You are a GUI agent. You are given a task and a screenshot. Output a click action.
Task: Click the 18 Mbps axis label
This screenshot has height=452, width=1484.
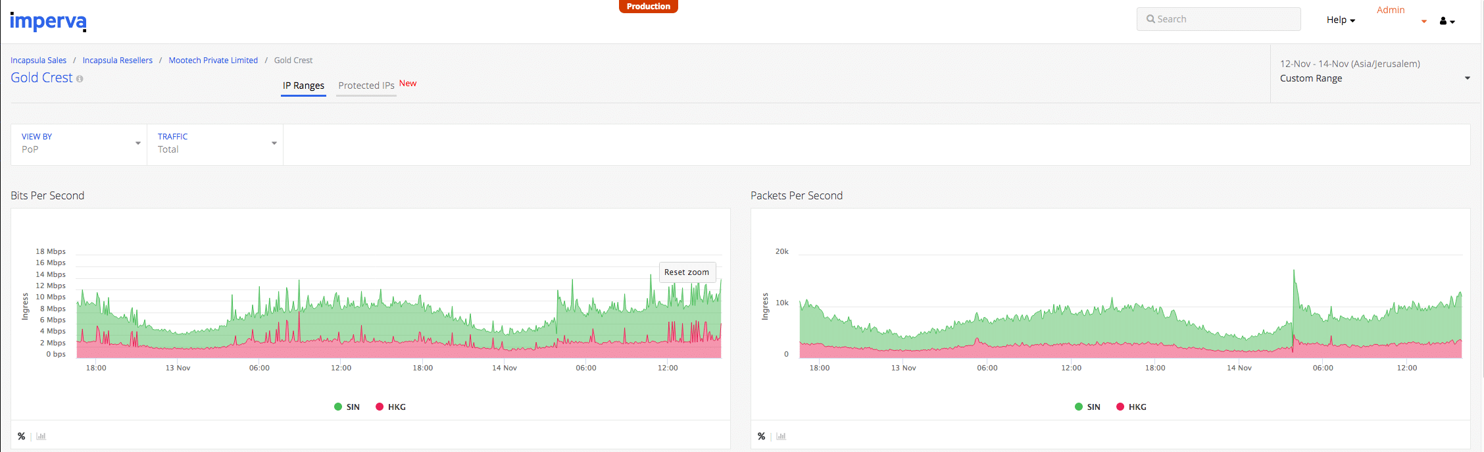[x=51, y=251]
